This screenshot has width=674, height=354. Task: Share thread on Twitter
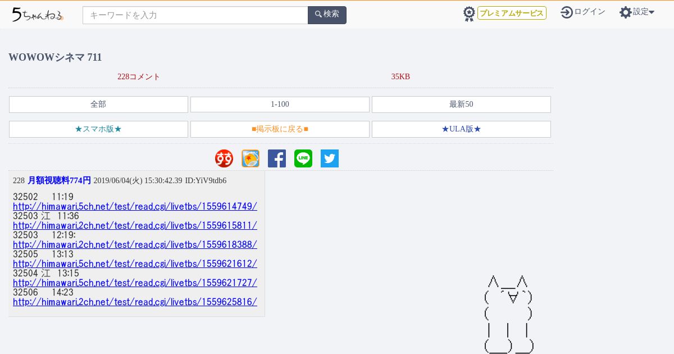330,158
